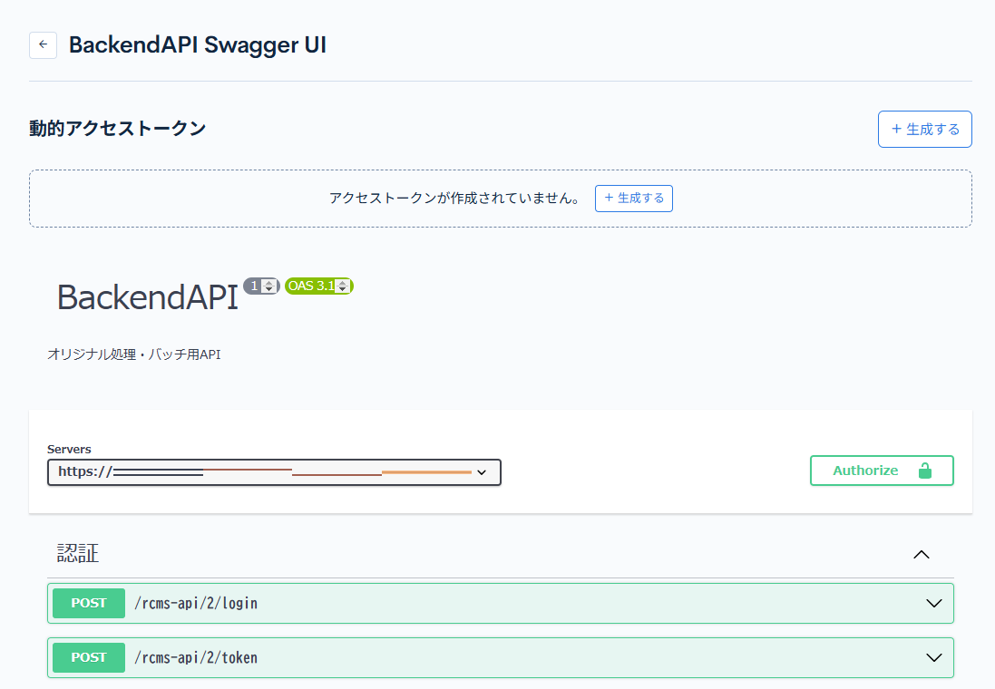Click the top-right 生成する button
995x689 pixels.
coord(925,129)
